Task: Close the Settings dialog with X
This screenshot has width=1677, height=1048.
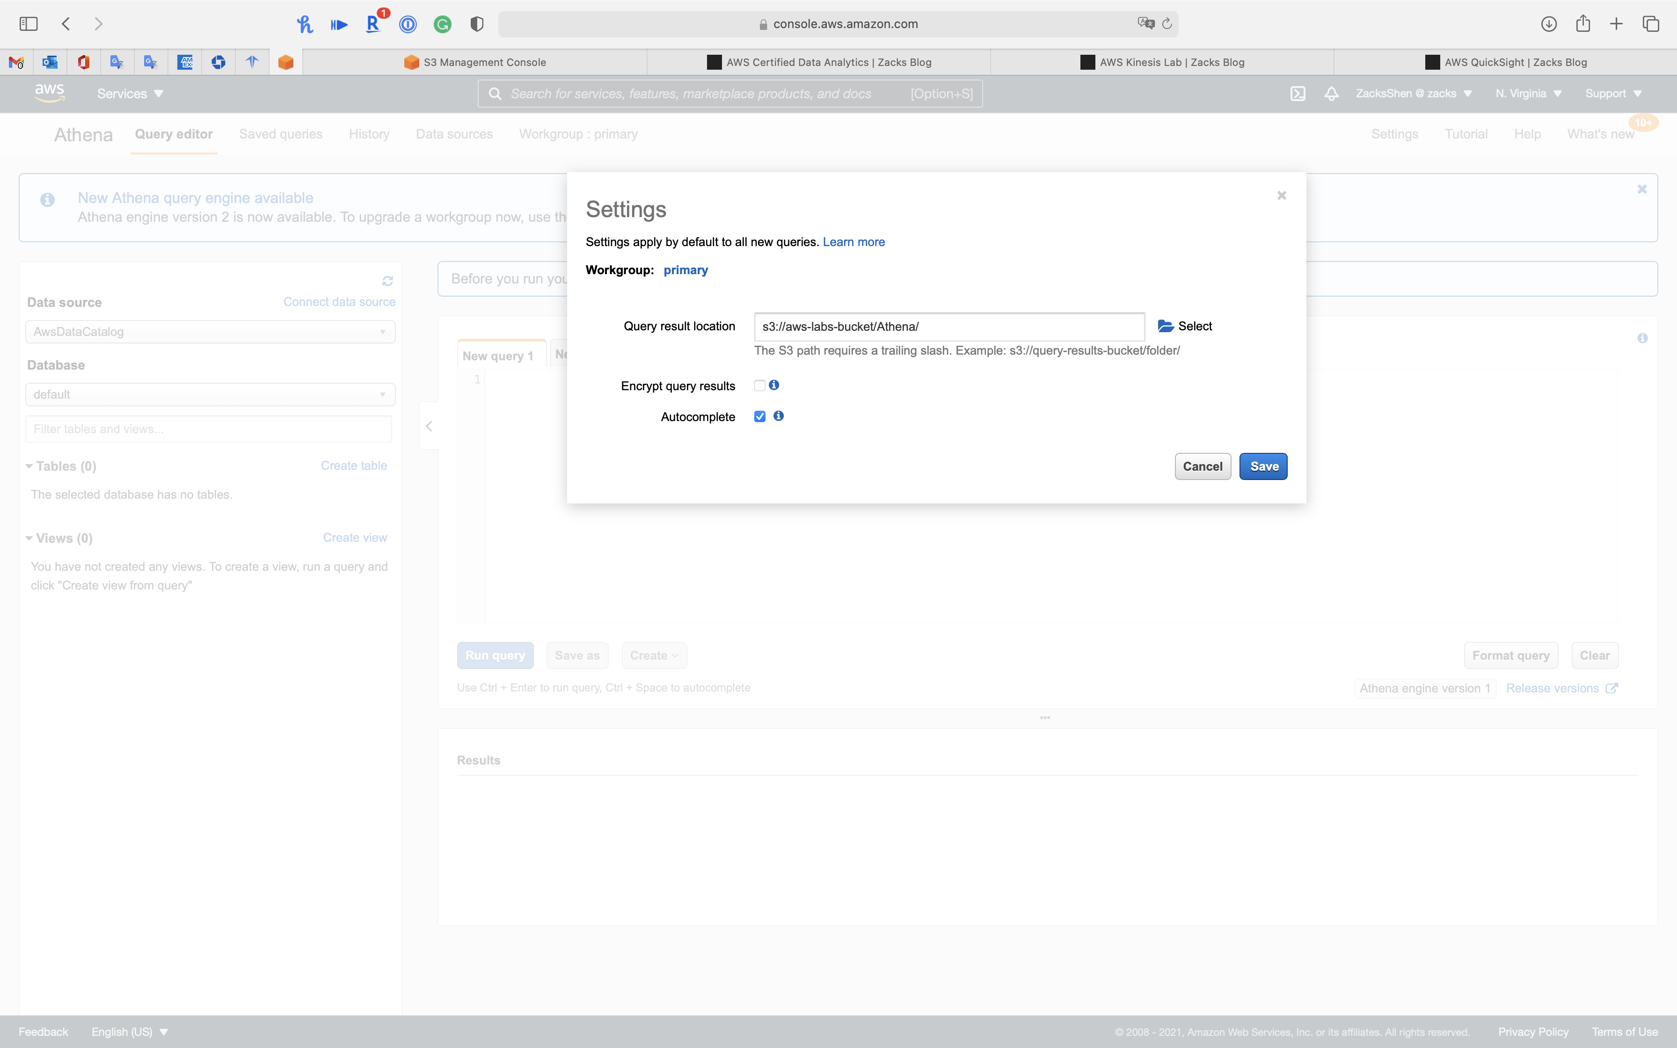Action: click(x=1281, y=196)
